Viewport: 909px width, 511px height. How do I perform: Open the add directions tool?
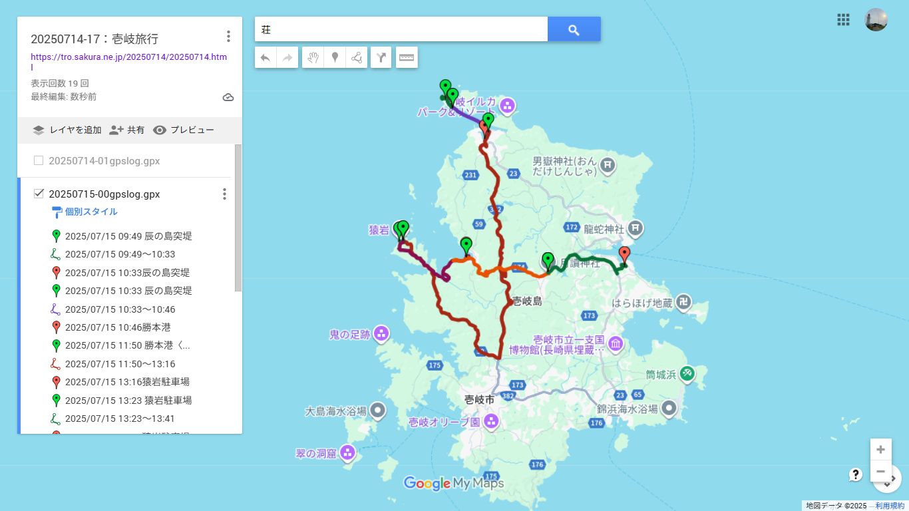click(381, 58)
